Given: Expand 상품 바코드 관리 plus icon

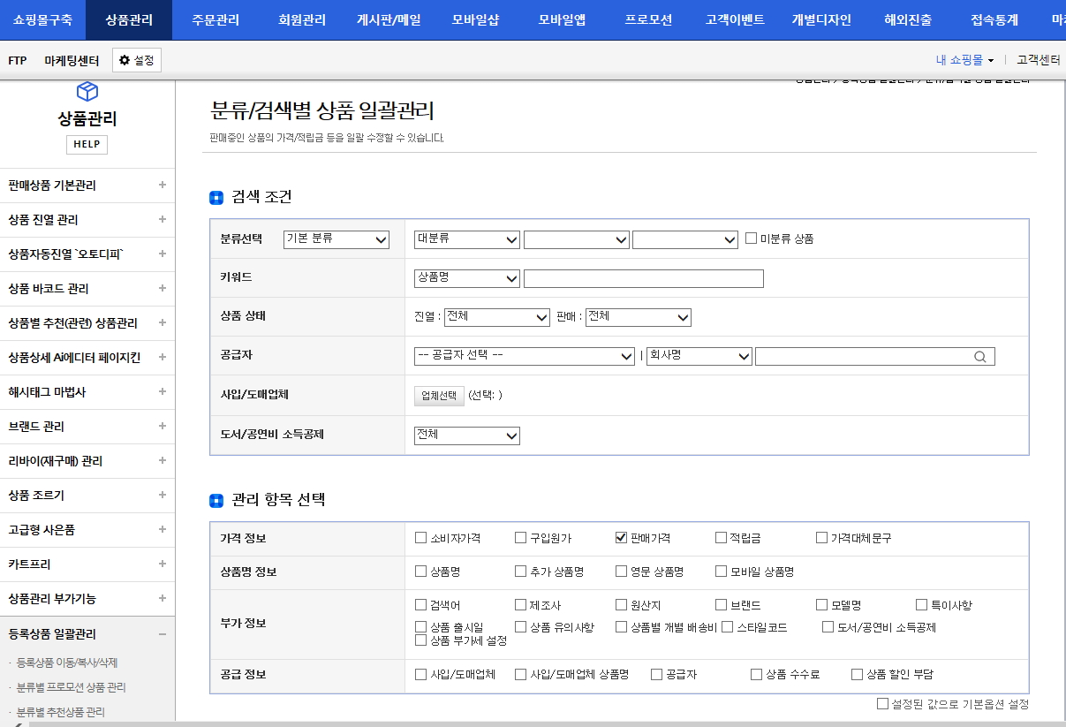Looking at the screenshot, I should tap(162, 288).
